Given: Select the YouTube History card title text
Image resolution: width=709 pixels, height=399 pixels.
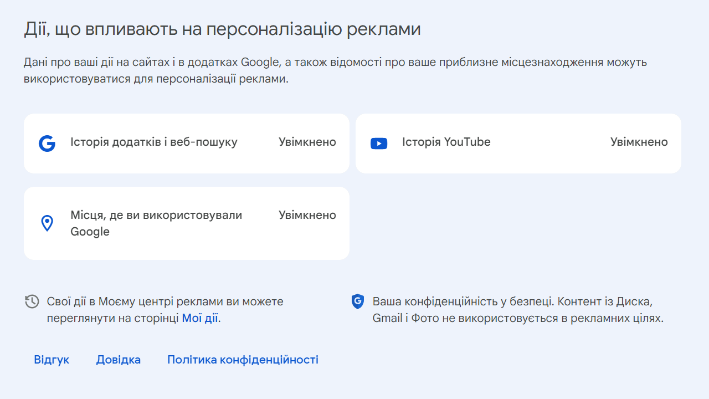Looking at the screenshot, I should [446, 142].
